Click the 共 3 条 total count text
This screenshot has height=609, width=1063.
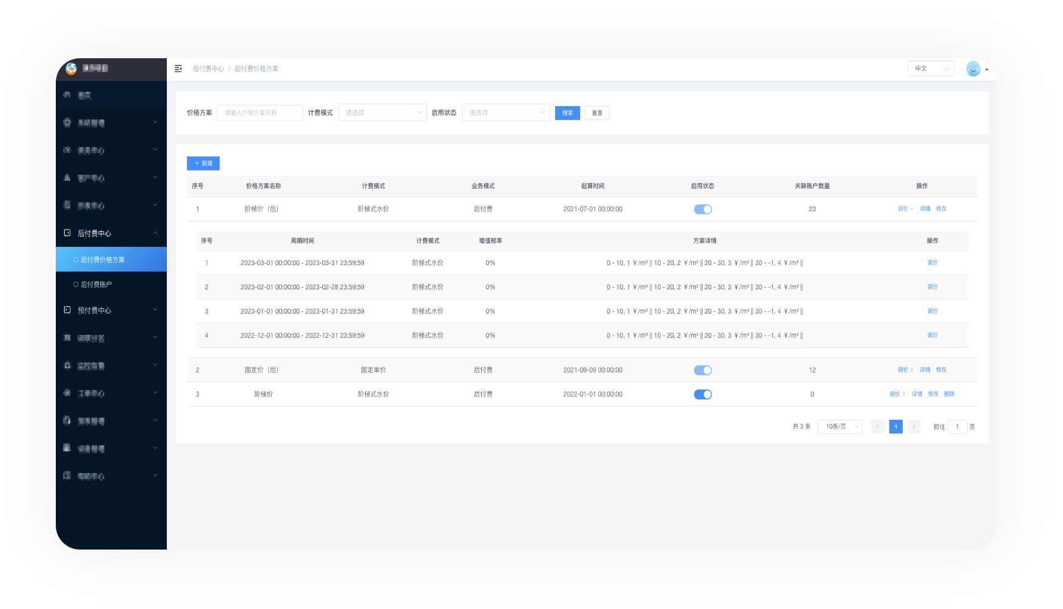tap(801, 426)
